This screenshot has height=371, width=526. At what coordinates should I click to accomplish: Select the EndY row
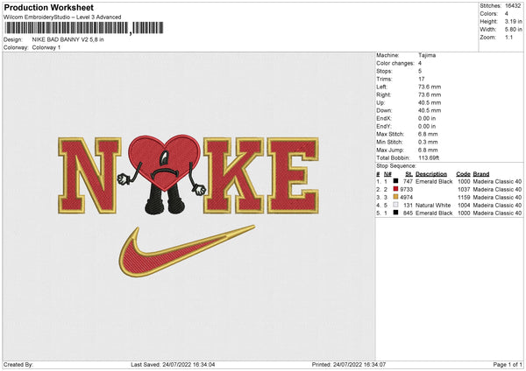pos(406,126)
